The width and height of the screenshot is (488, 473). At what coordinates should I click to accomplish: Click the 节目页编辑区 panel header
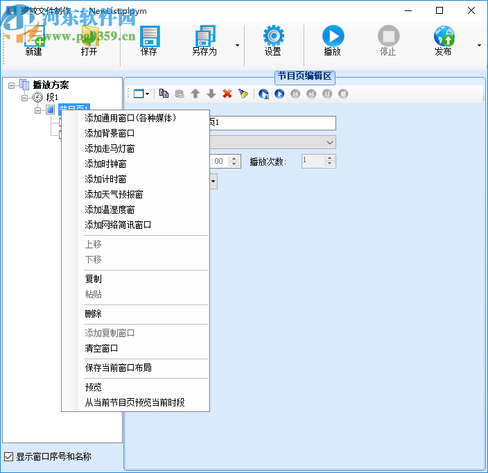[x=305, y=76]
